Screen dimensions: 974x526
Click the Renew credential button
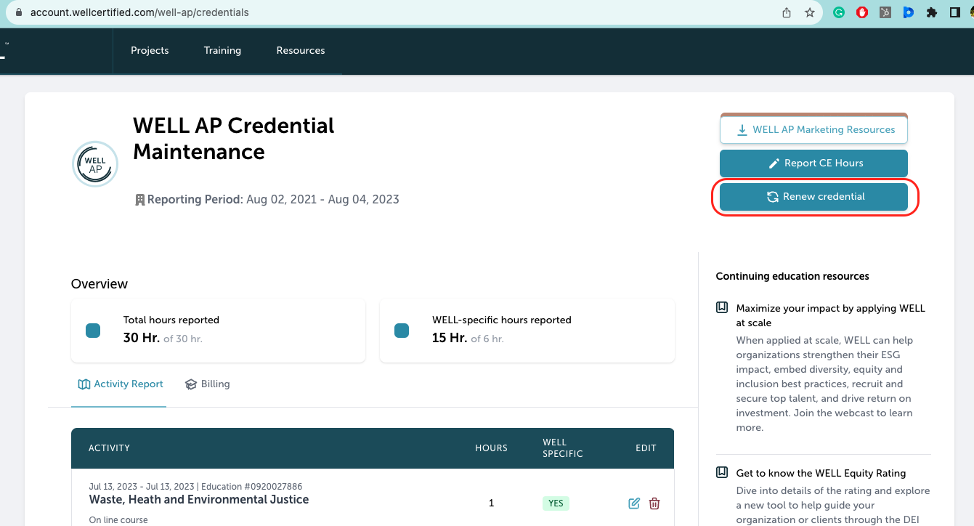pos(813,196)
